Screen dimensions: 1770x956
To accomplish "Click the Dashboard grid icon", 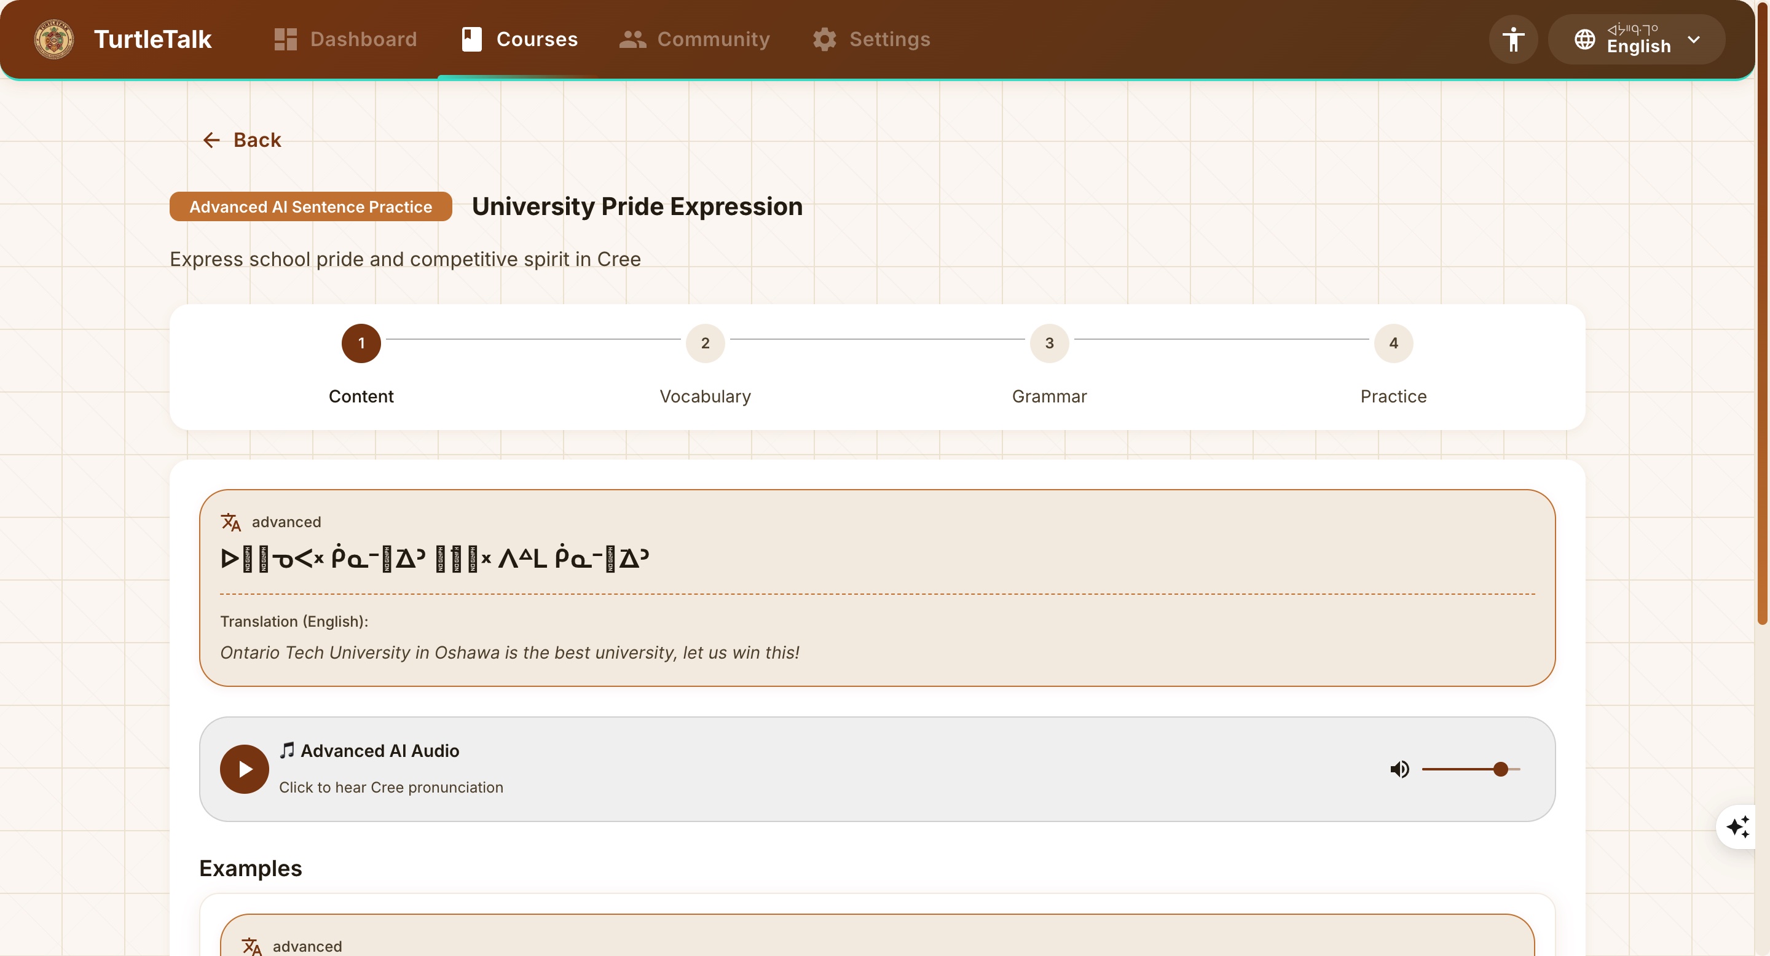I will [285, 39].
